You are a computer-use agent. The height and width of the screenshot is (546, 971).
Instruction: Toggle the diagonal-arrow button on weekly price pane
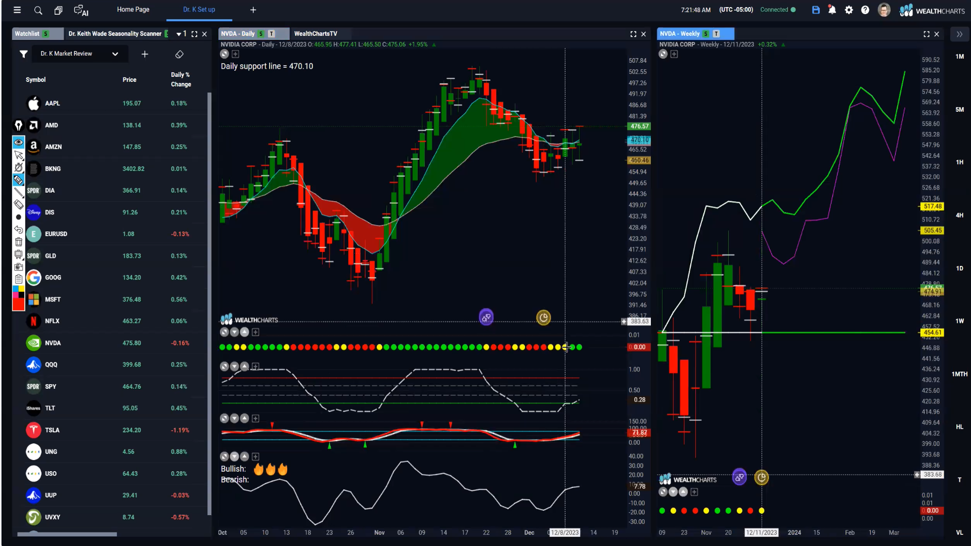[x=663, y=54]
